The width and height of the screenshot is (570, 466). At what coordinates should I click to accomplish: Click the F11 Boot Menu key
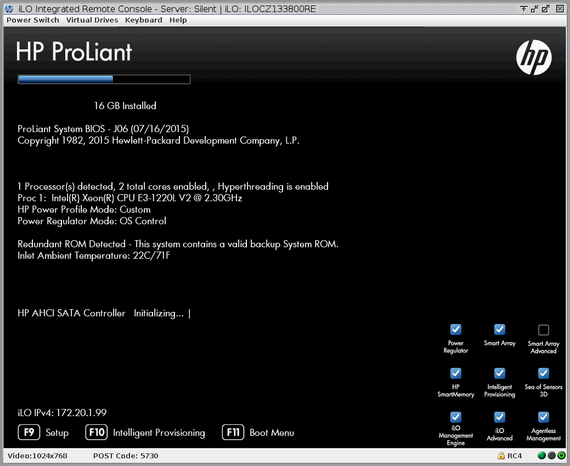[x=233, y=432]
